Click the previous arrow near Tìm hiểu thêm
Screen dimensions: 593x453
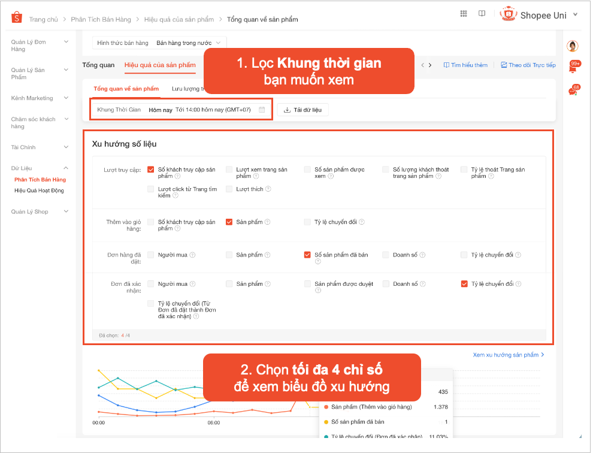423,65
